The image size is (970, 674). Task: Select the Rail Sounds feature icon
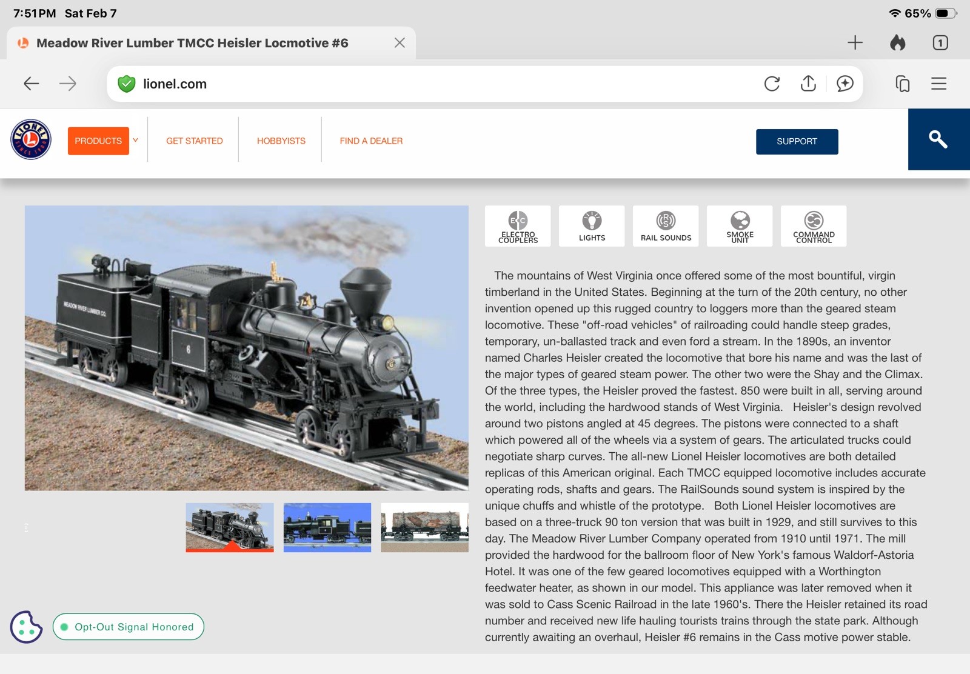[666, 226]
